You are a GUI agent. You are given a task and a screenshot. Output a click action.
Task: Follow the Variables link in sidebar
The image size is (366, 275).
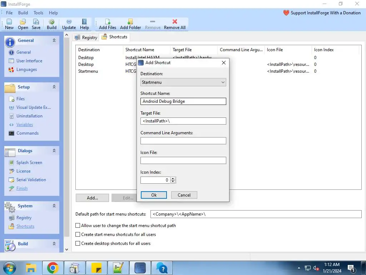pos(25,125)
